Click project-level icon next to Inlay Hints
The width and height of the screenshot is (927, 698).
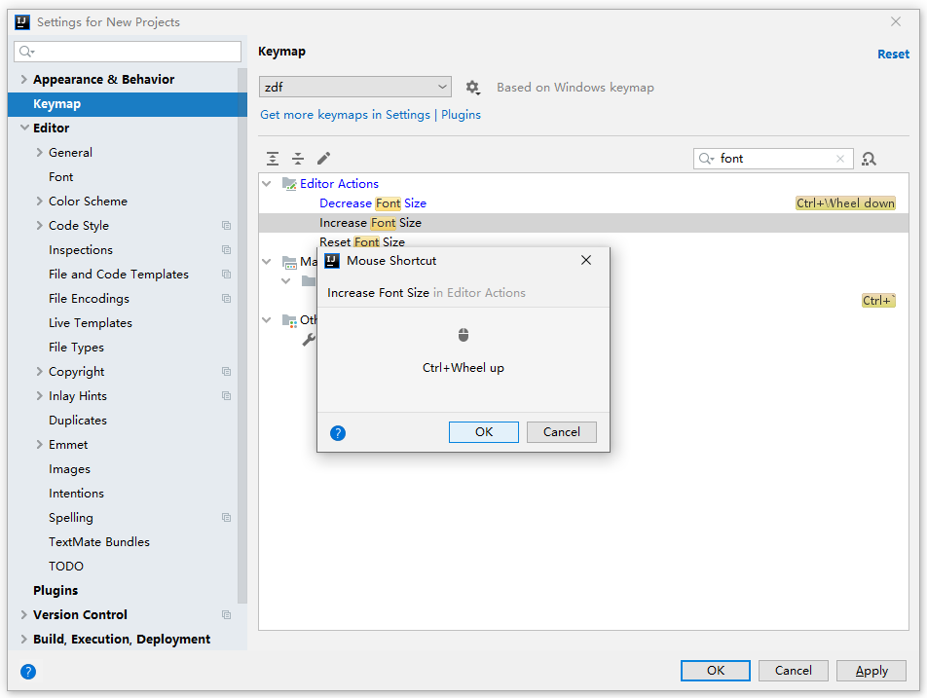227,395
